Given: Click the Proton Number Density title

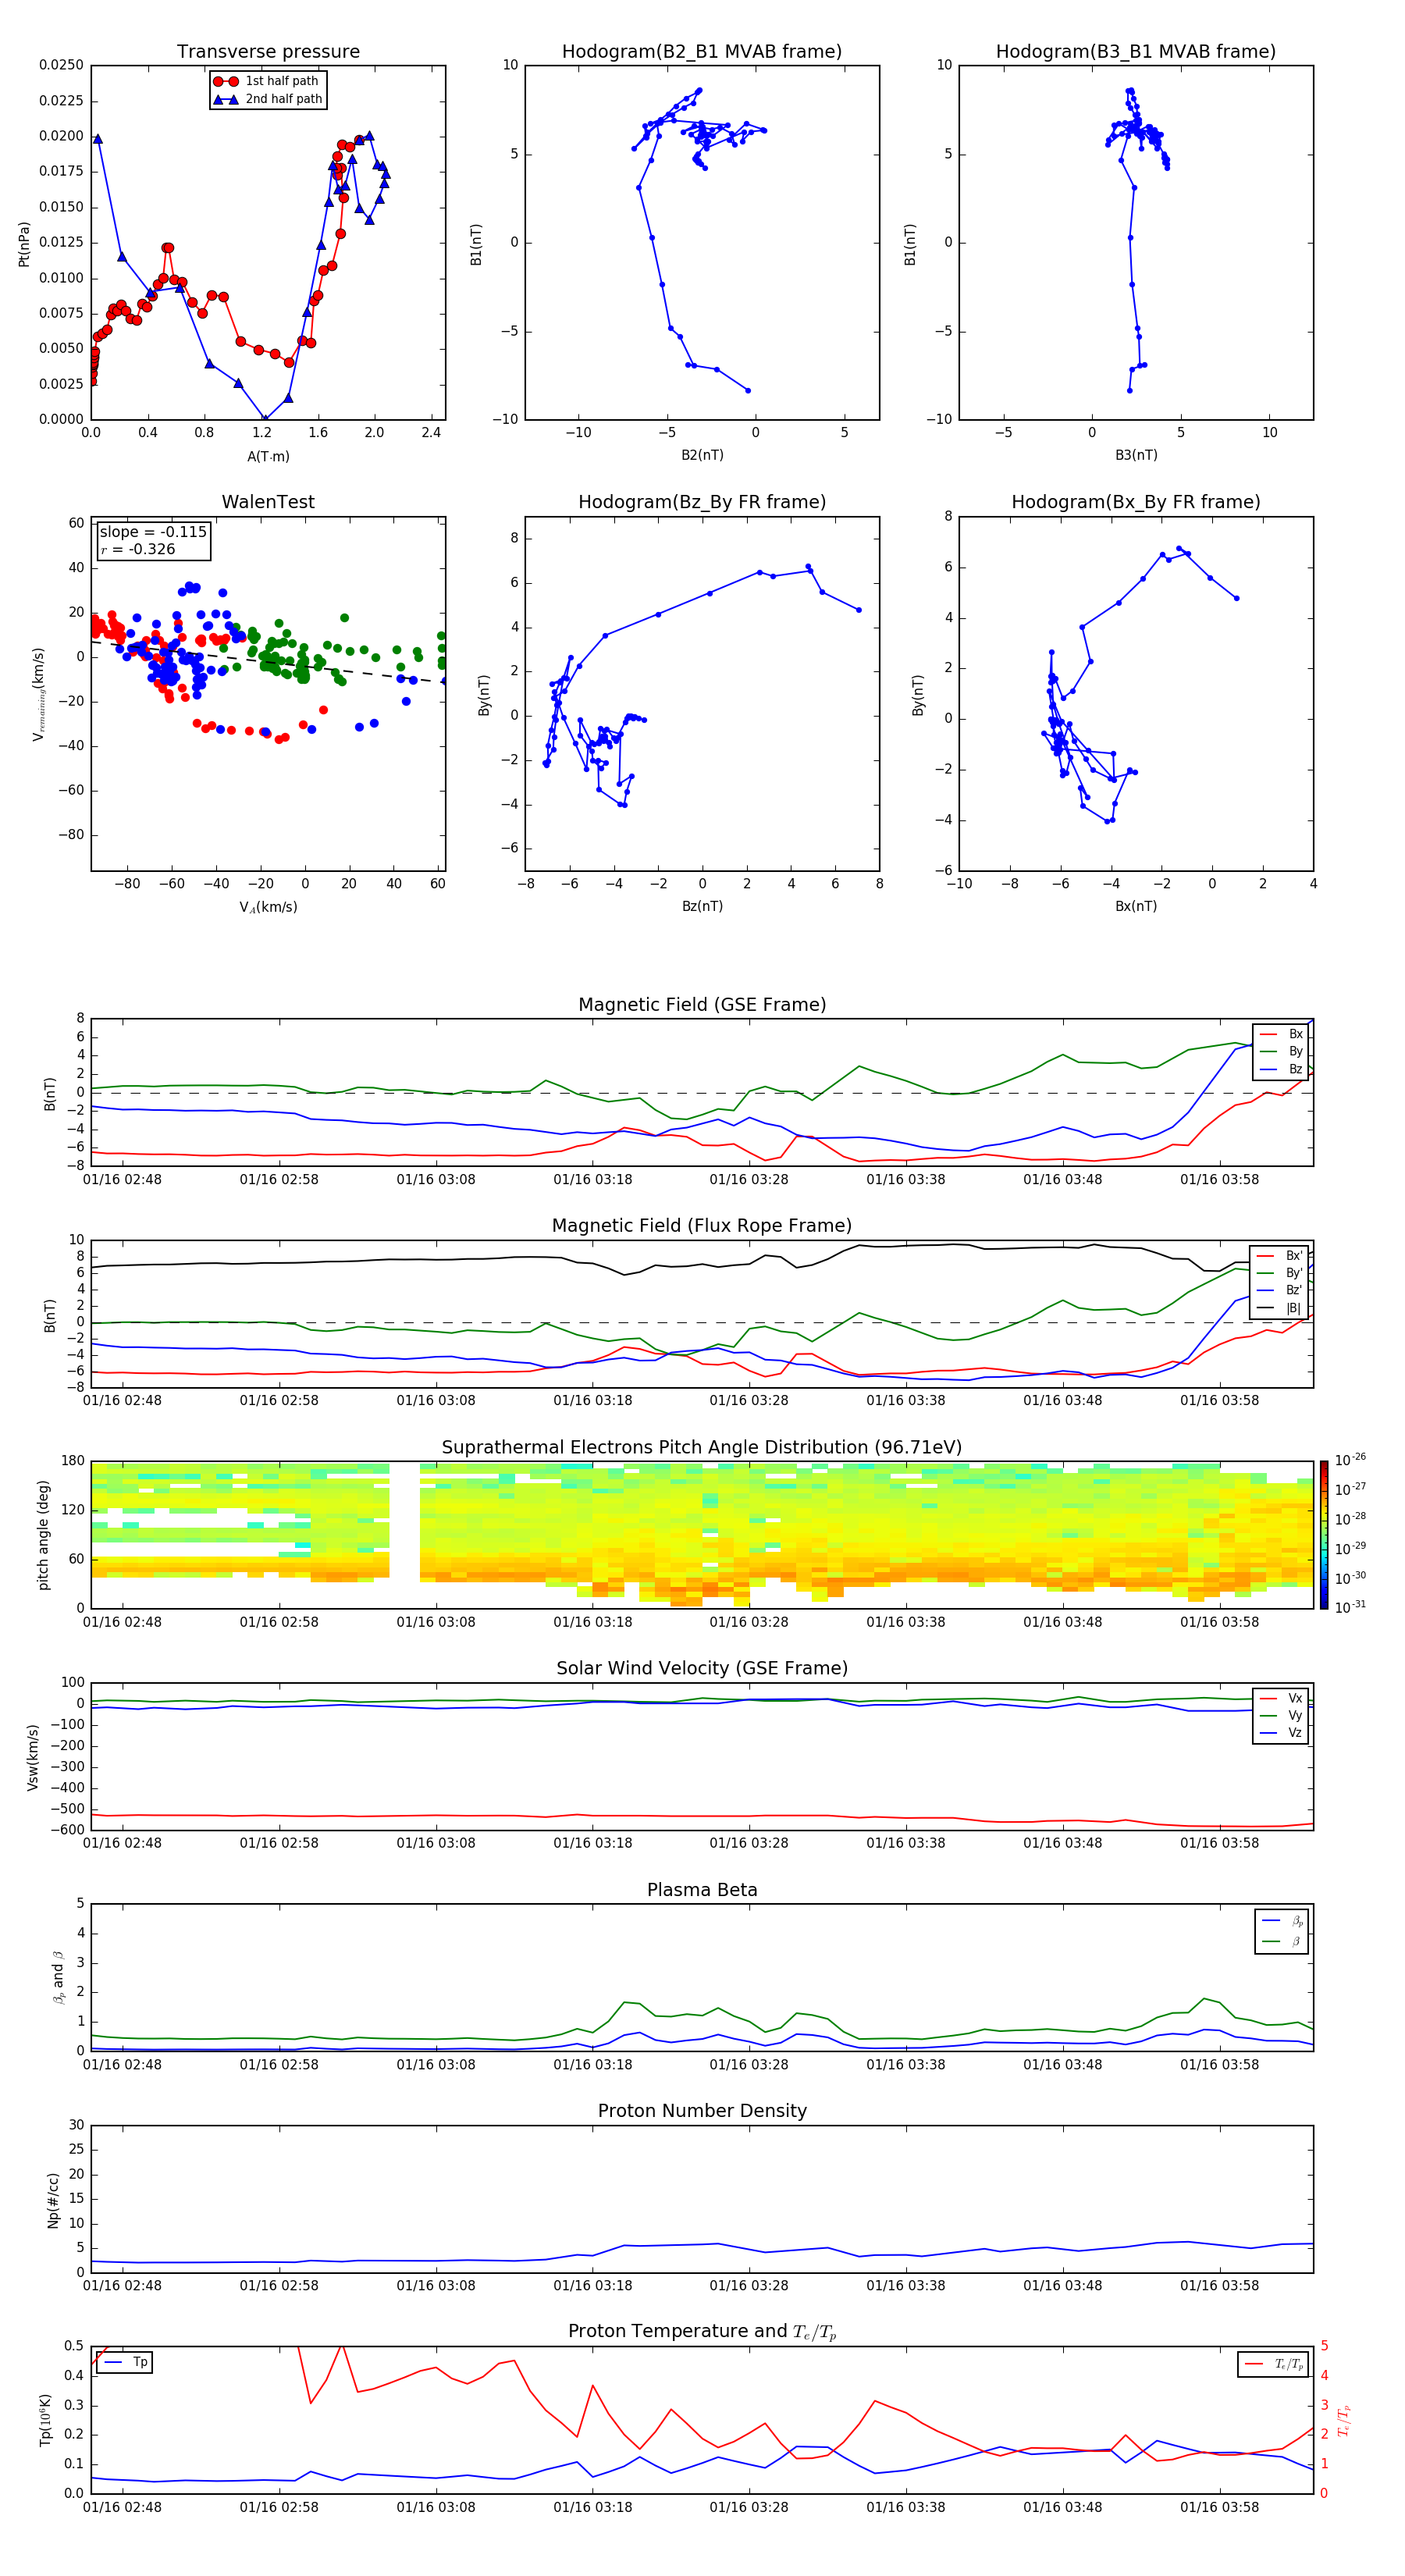Looking at the screenshot, I should (702, 2112).
